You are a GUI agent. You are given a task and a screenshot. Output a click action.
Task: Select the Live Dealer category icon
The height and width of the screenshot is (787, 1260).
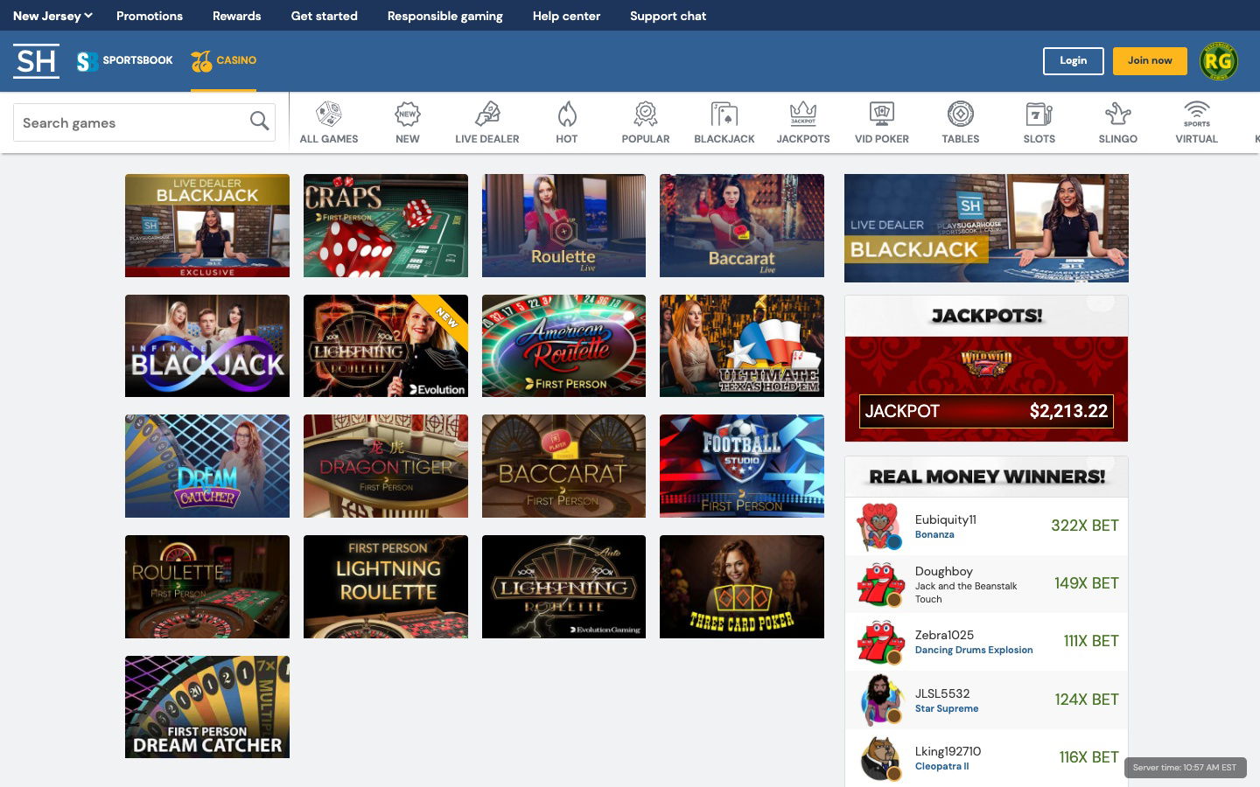[487, 114]
